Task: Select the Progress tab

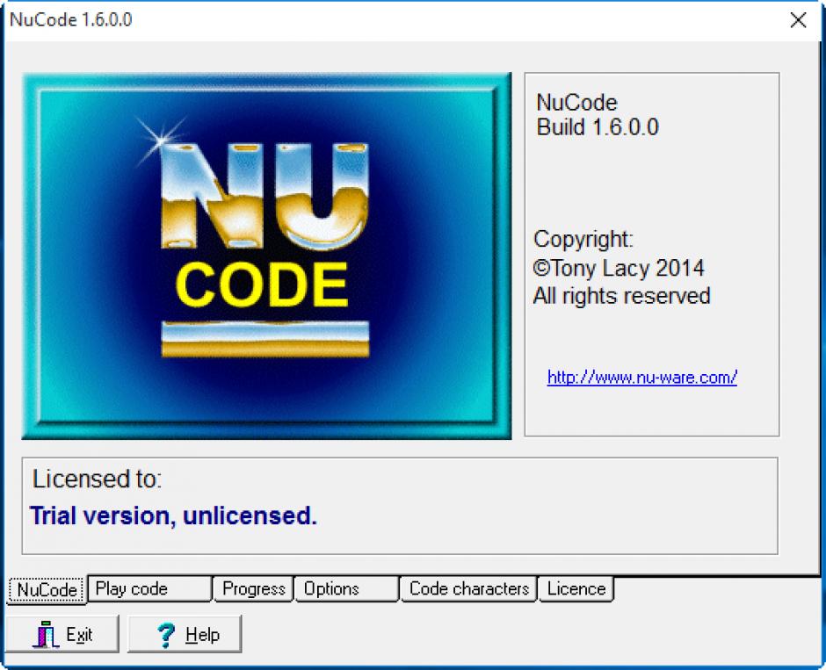Action: tap(253, 588)
